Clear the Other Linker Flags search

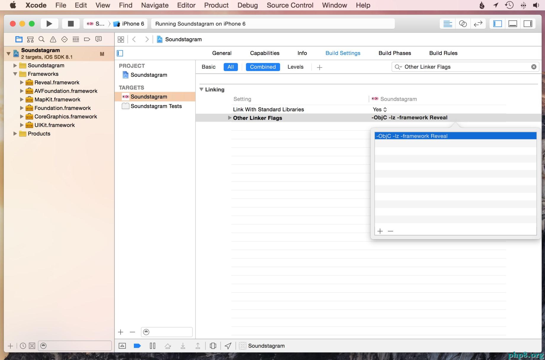point(534,67)
